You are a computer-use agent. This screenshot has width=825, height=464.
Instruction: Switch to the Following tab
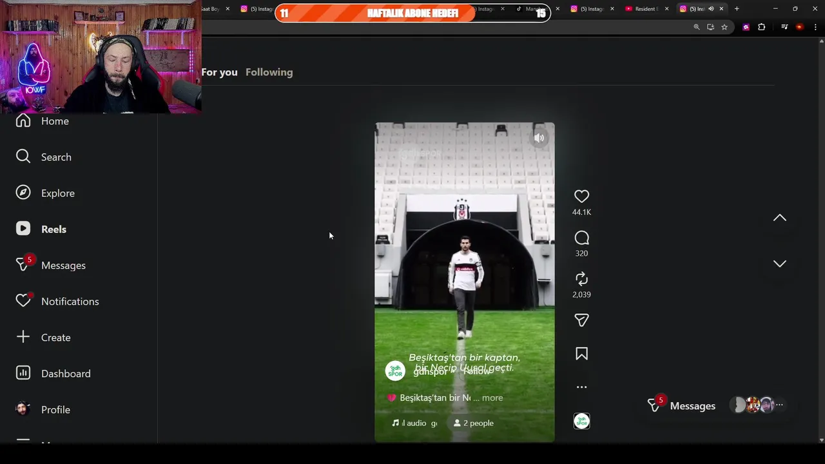coord(269,72)
